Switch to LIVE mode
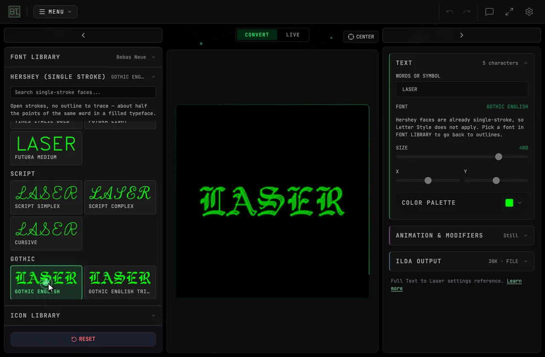The width and height of the screenshot is (545, 357). click(x=293, y=35)
